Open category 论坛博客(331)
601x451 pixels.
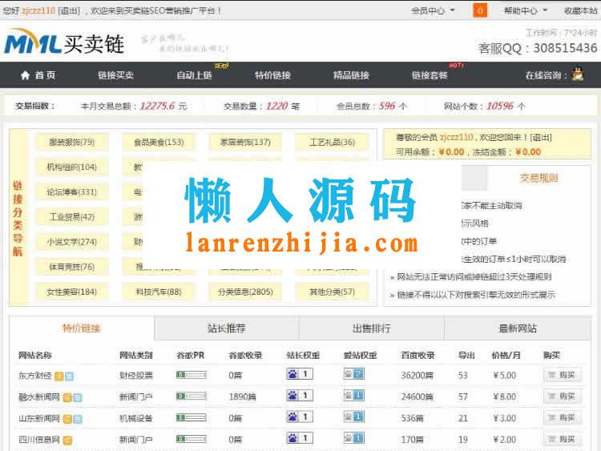coord(71,192)
